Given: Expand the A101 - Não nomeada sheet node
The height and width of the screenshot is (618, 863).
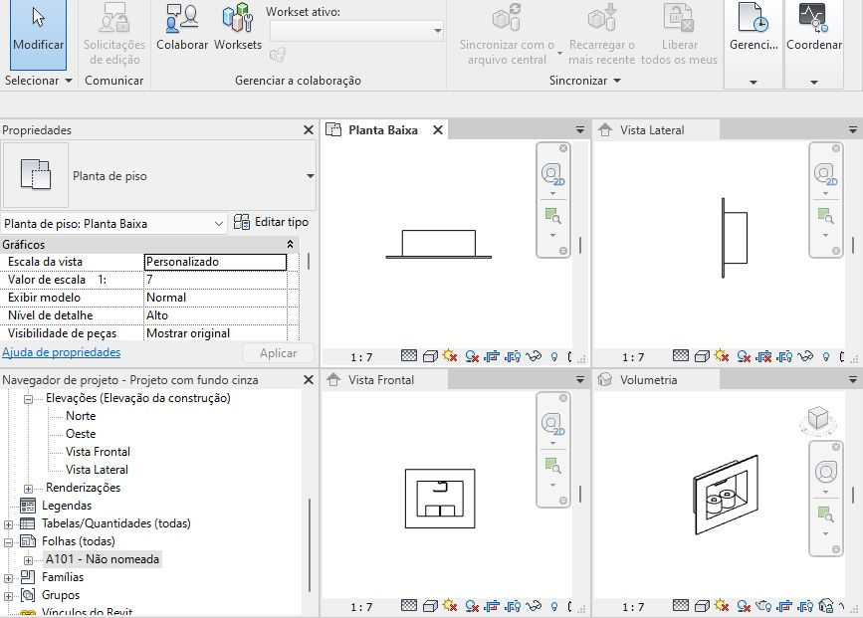Looking at the screenshot, I should 28,560.
